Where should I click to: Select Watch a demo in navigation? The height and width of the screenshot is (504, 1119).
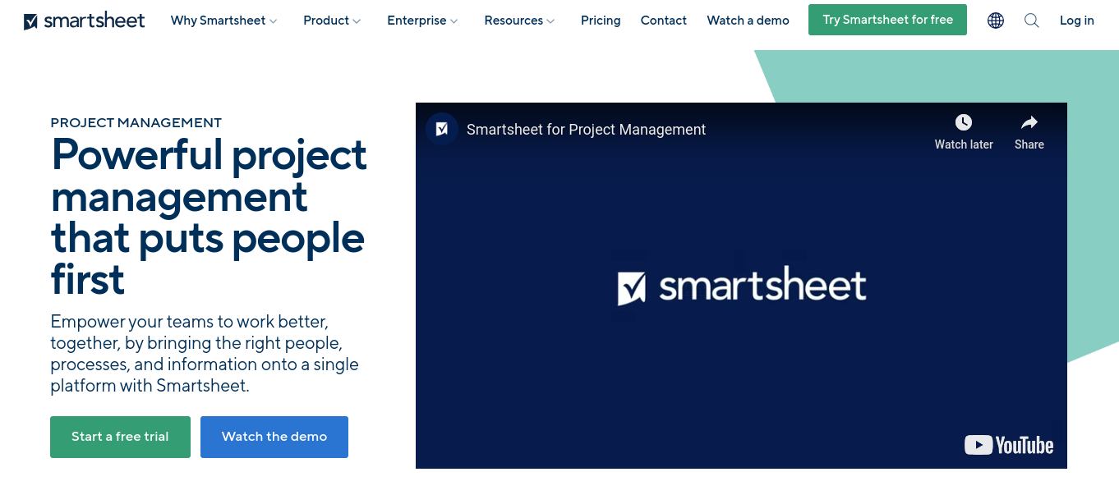[748, 21]
